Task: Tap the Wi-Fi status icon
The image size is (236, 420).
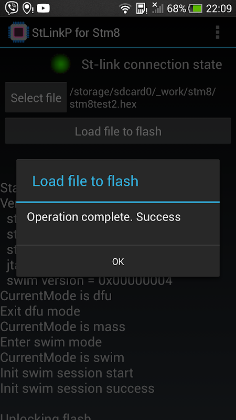Action: pyautogui.click(x=125, y=9)
